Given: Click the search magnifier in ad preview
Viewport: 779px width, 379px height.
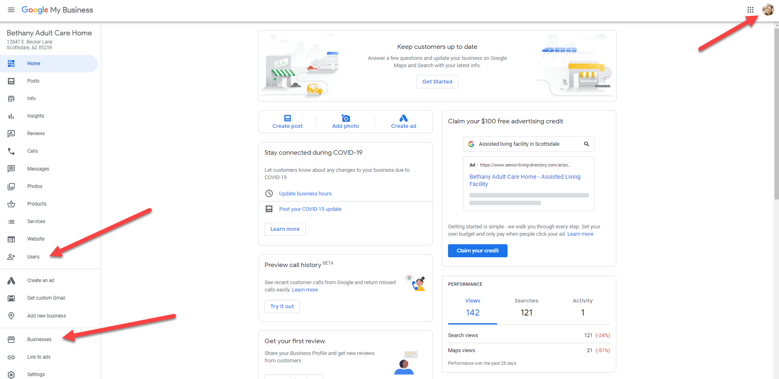Looking at the screenshot, I should 586,144.
